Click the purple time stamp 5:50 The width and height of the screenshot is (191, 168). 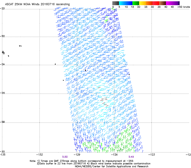65,157
